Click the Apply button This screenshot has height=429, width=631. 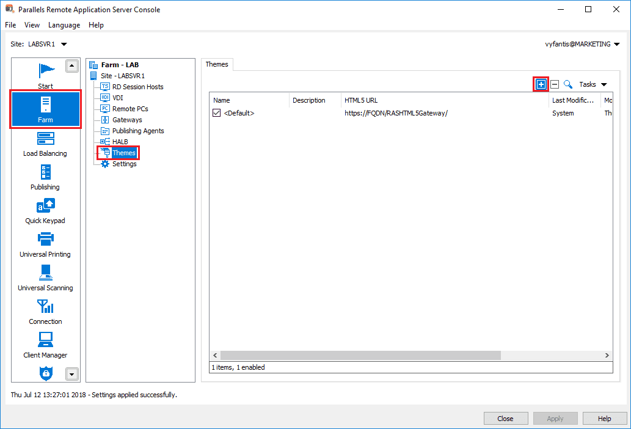coord(555,419)
